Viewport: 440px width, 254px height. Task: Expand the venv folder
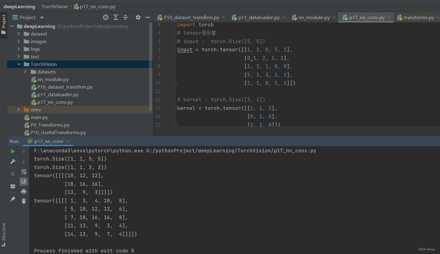(19, 110)
